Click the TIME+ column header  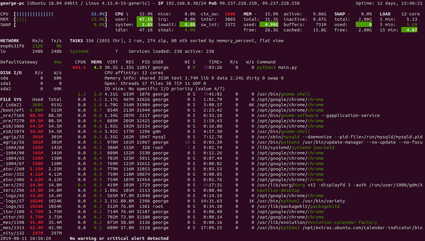[215, 62]
